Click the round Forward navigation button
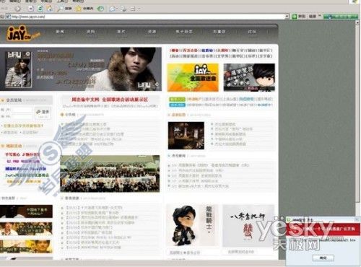The width and height of the screenshot is (361, 267). click(17, 9)
